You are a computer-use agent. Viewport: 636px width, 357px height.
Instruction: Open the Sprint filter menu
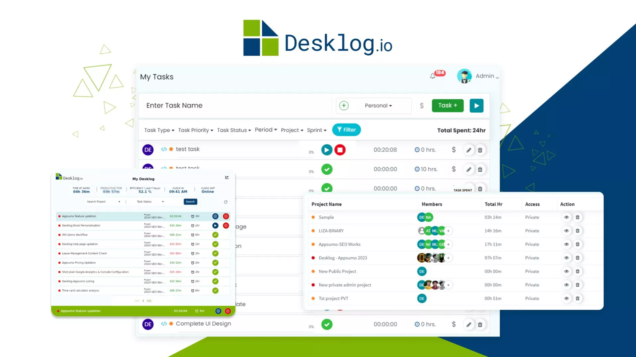tap(316, 130)
